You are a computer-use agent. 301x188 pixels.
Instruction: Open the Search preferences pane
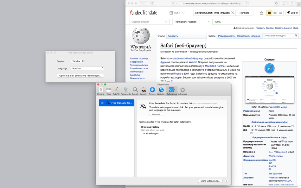135,91
